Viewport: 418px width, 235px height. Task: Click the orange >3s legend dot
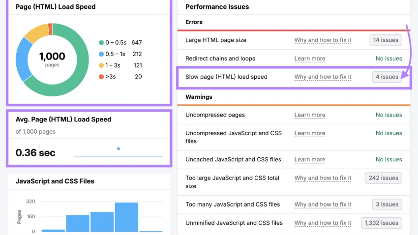(101, 77)
